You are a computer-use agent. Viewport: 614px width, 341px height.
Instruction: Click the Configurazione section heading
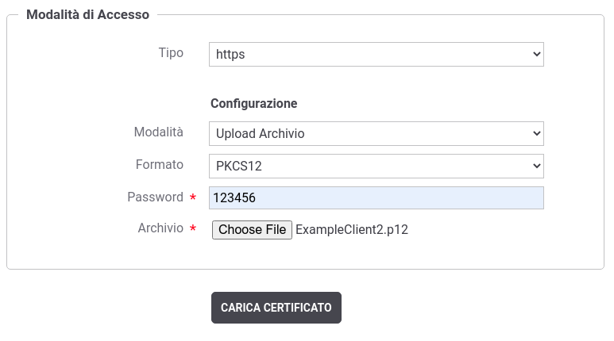[253, 104]
